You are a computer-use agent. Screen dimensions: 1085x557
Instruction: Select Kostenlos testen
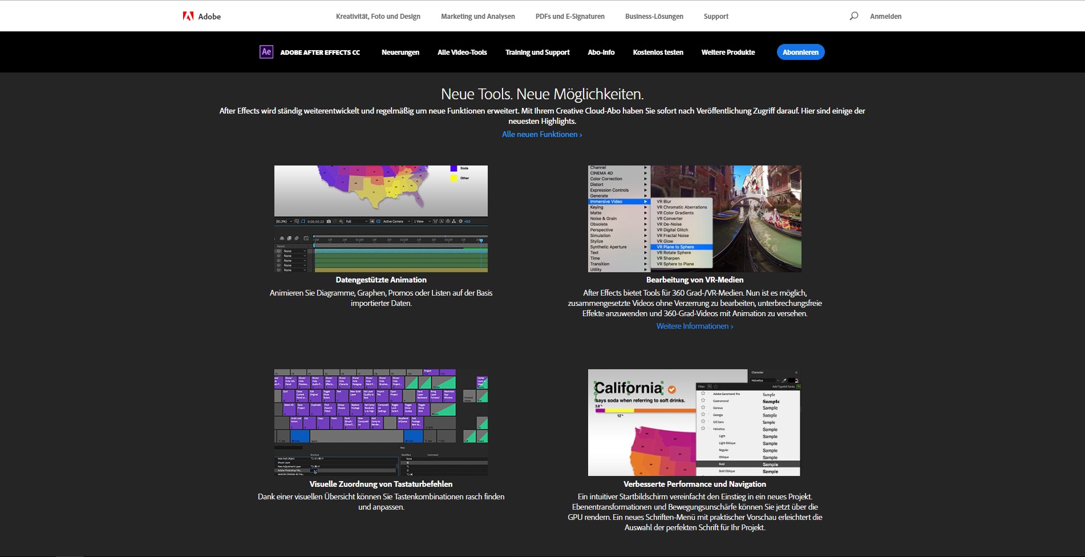click(x=658, y=53)
